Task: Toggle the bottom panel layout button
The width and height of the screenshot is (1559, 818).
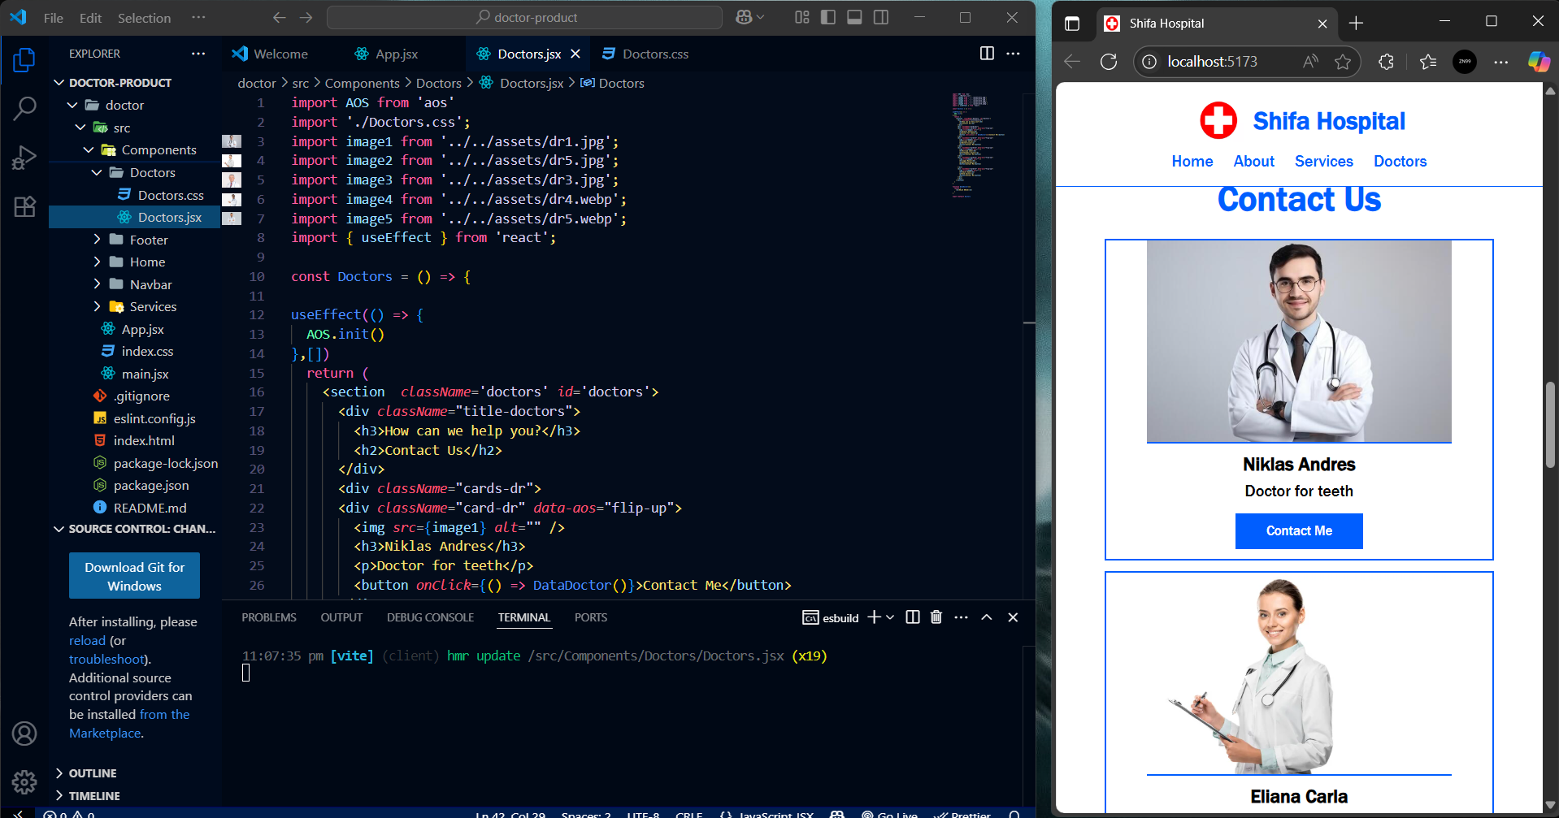Action: coord(854,17)
